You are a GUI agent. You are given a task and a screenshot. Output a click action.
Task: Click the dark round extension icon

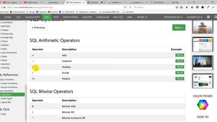202,7
